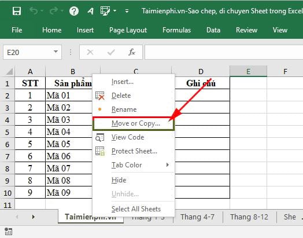
Task: Click the Ghi chú header cell
Action: (x=201, y=83)
